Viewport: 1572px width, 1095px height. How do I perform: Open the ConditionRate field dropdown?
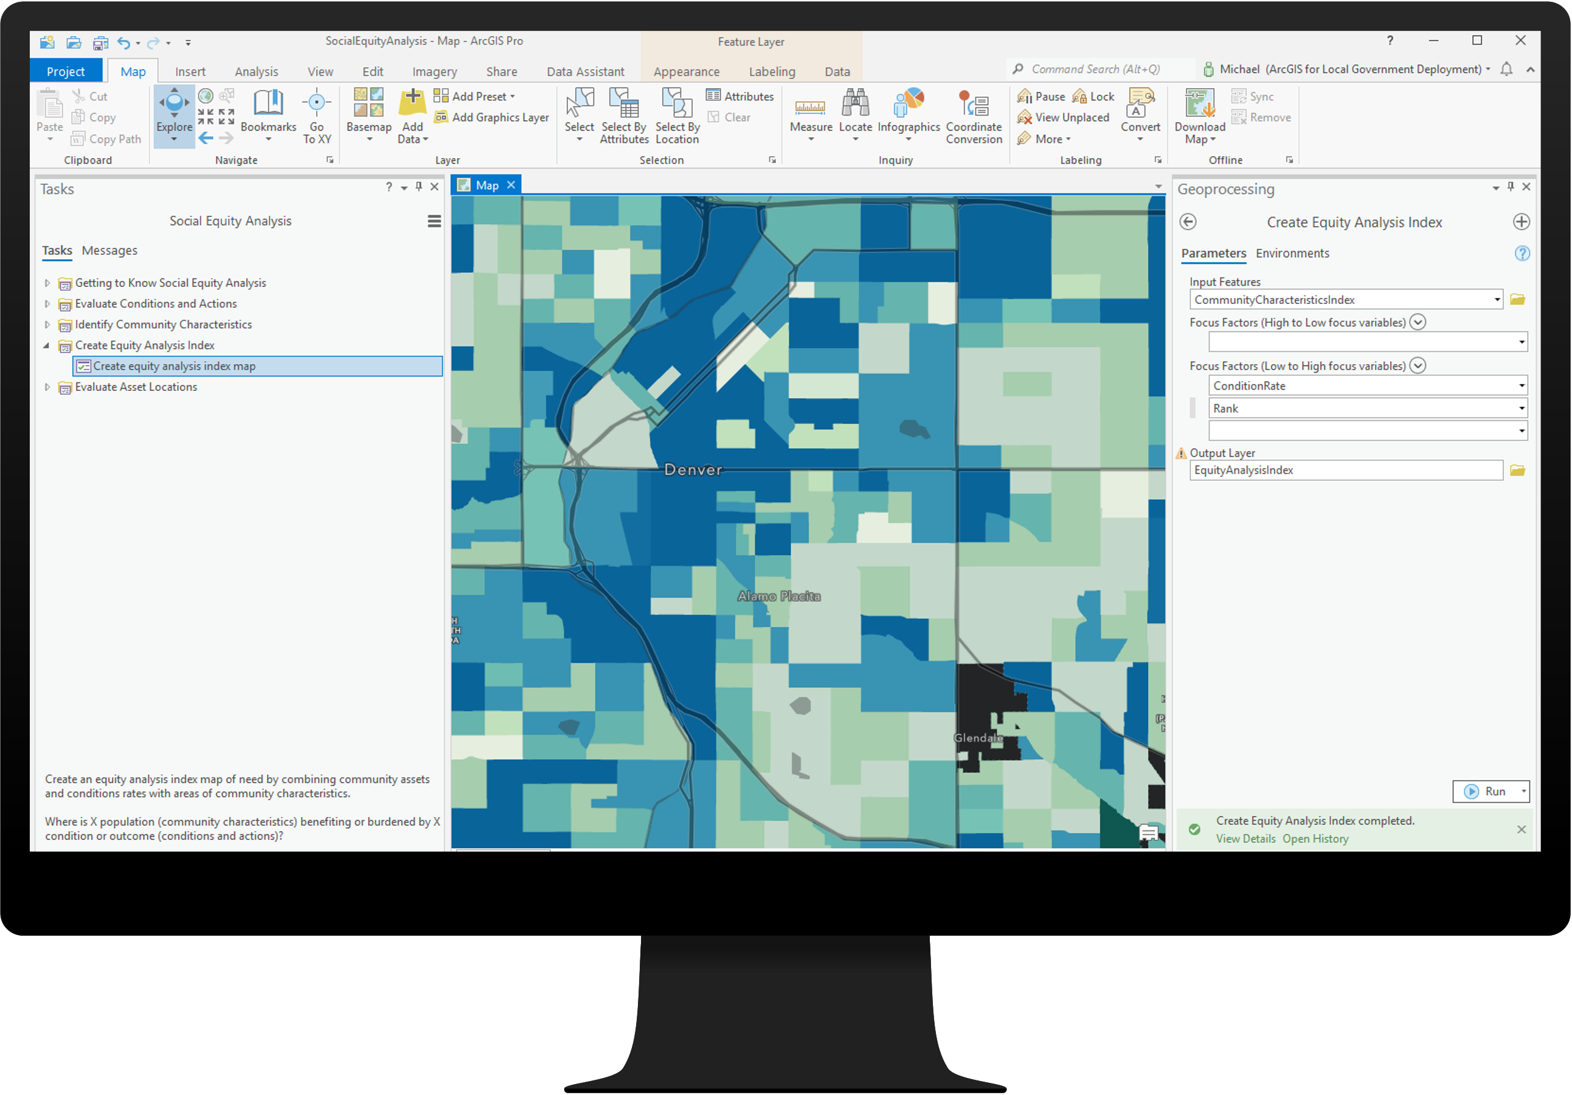click(x=1522, y=386)
